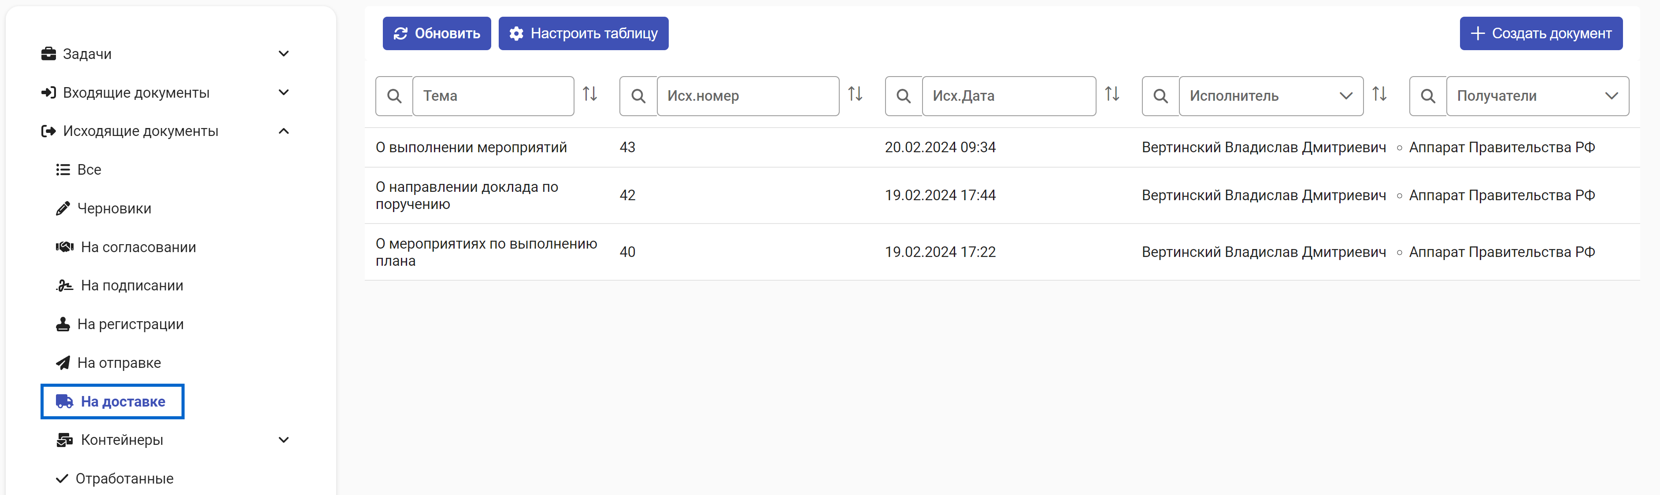
Task: Open Настроить таблицу settings
Action: coord(583,33)
